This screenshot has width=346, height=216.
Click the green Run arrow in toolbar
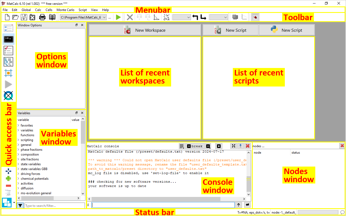tap(118, 17)
